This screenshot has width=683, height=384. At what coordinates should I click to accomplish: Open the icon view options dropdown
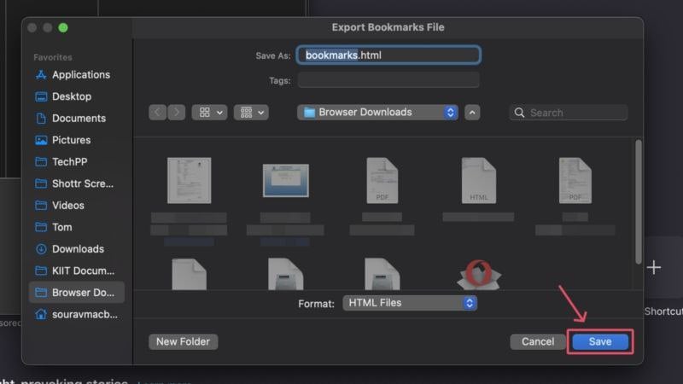tap(209, 113)
